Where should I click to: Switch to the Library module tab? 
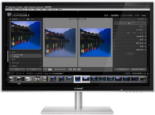[x=106, y=15]
